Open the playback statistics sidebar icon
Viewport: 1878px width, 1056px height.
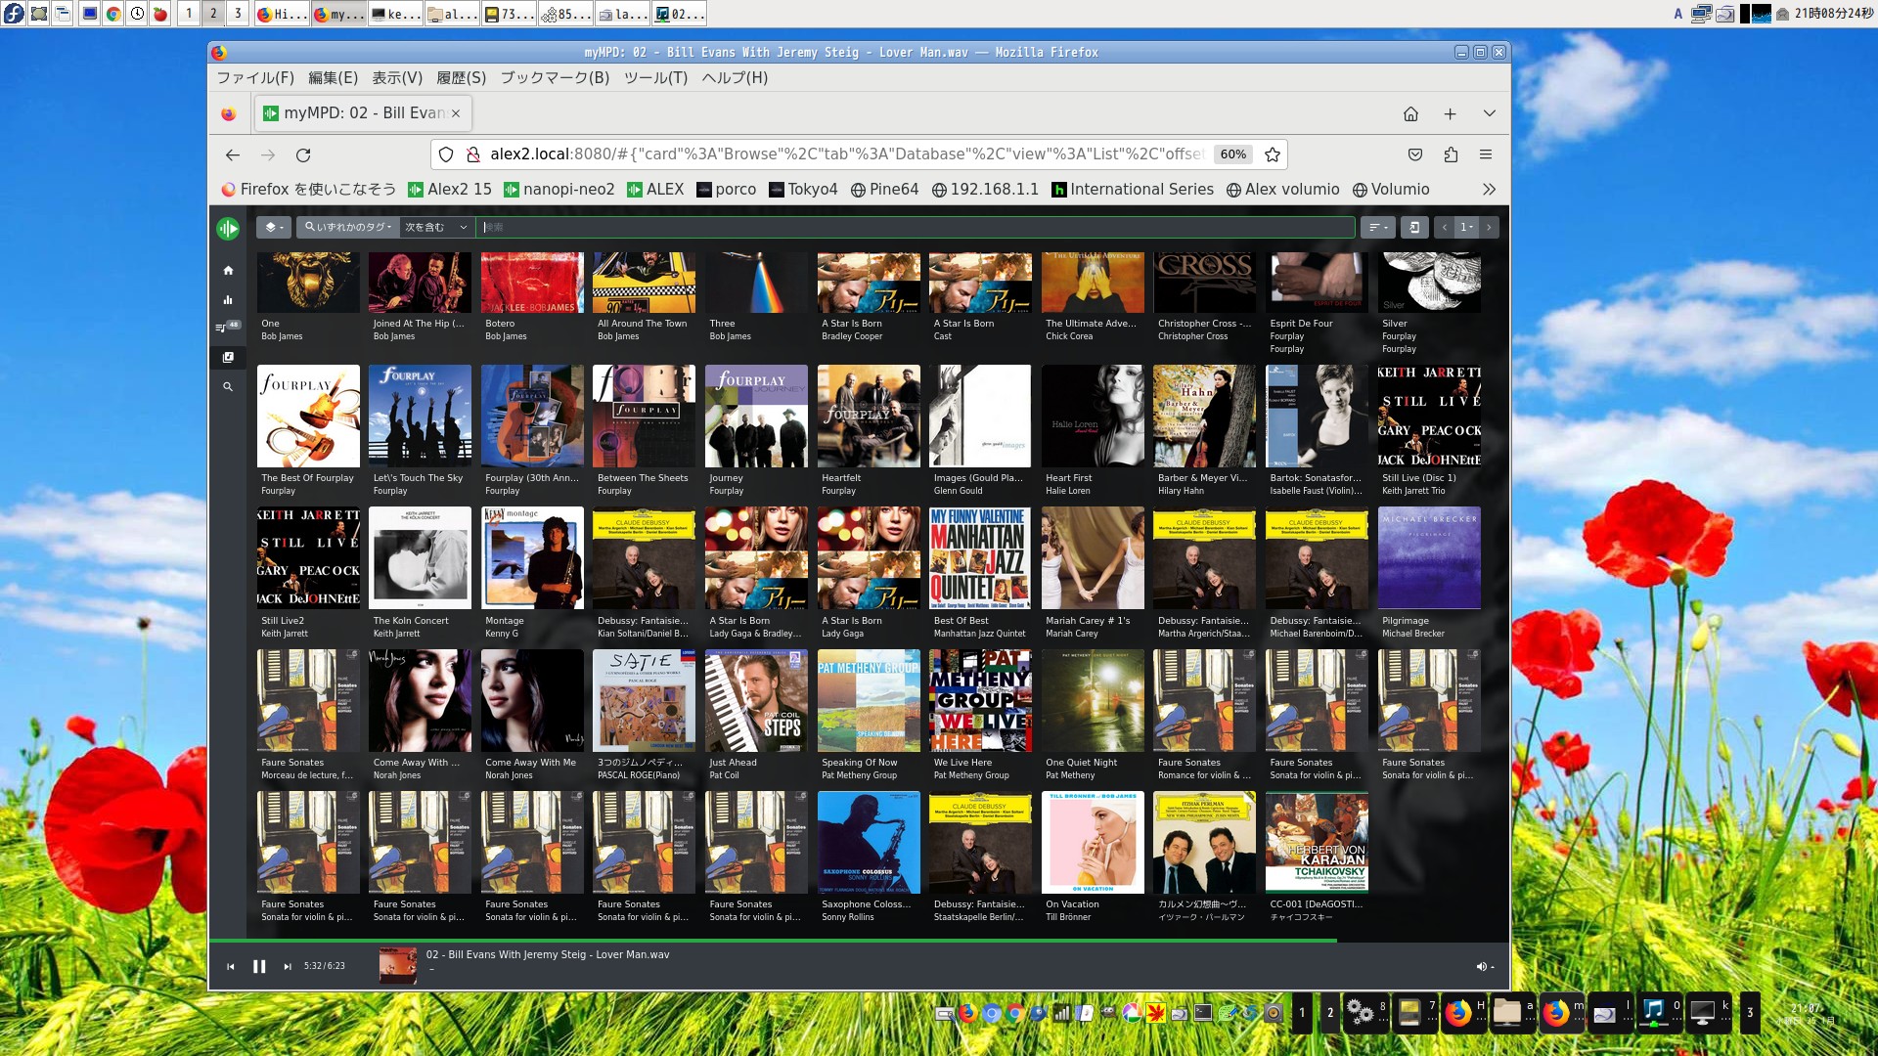[228, 300]
